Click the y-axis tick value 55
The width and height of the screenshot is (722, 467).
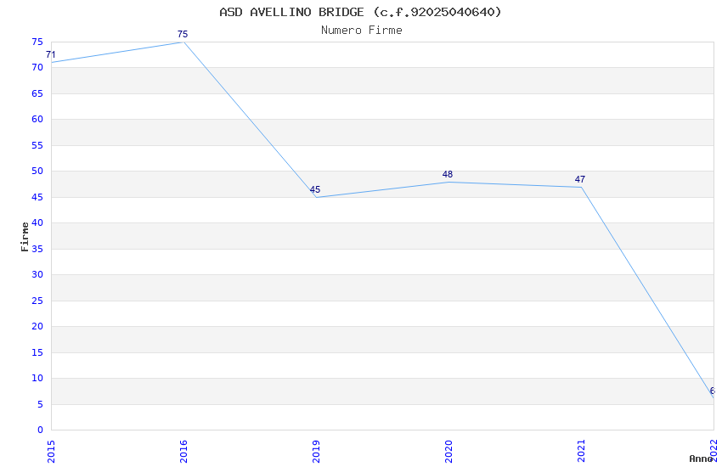[37, 145]
